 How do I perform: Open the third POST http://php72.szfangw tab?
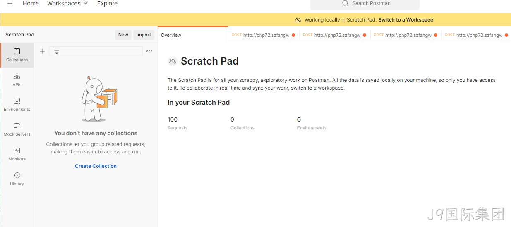[406, 35]
